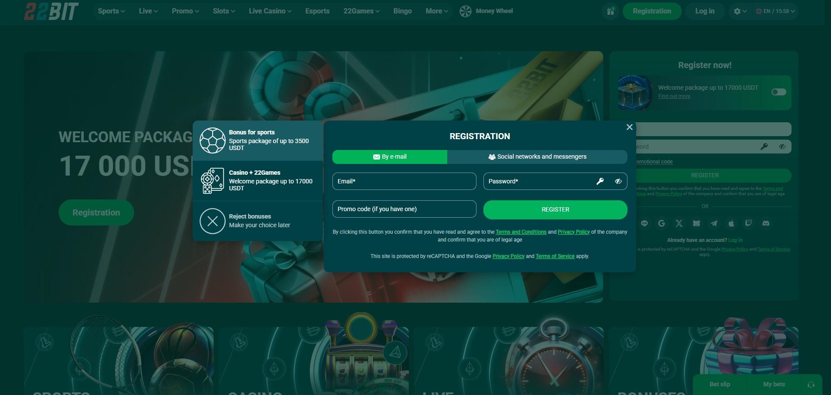The height and width of the screenshot is (395, 831).
Task: Toggle password visibility in modal
Action: 618,181
